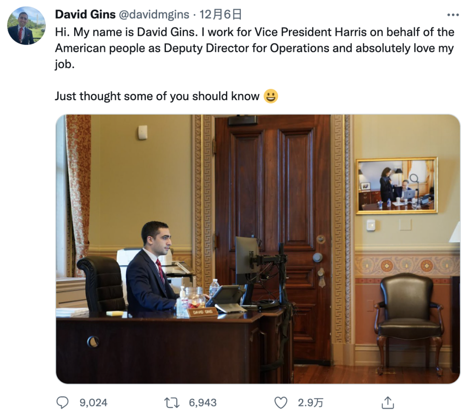472x419 pixels.
Task: Visit the @davidmgins handle link
Action: tap(154, 14)
